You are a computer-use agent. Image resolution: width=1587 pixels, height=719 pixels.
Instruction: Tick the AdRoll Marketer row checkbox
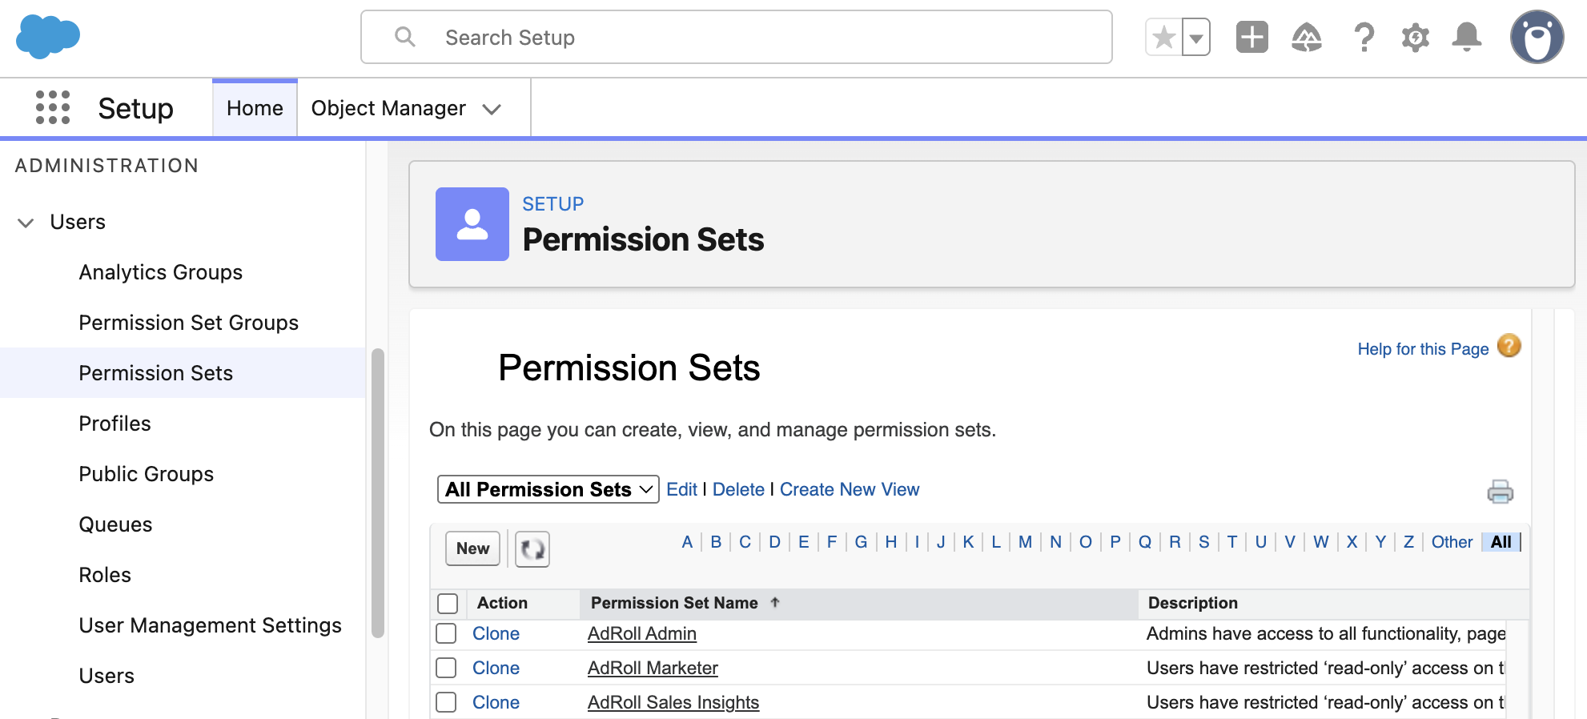(446, 668)
